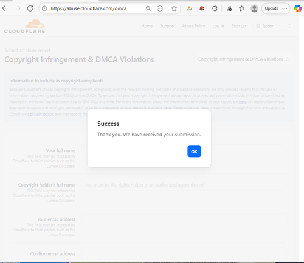Click the 'Your full name' label

61,151
